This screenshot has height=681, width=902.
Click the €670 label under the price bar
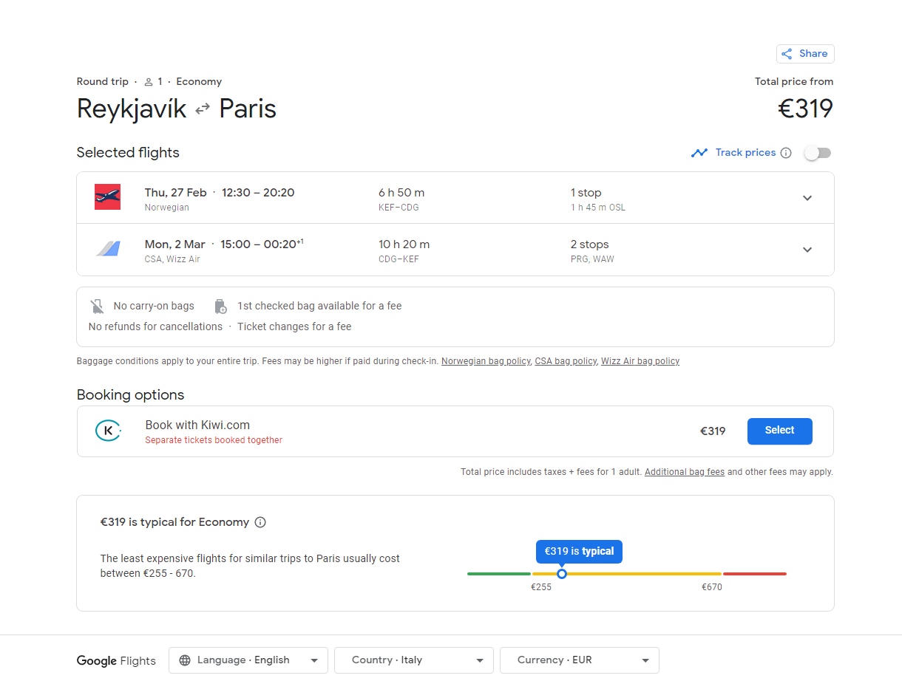click(x=712, y=587)
